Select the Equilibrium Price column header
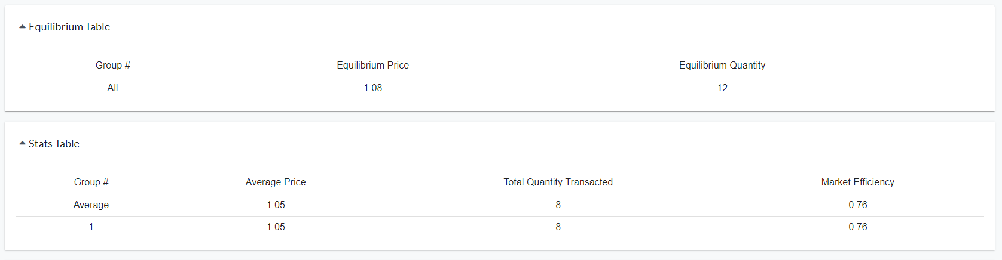This screenshot has height=260, width=1002. [373, 66]
